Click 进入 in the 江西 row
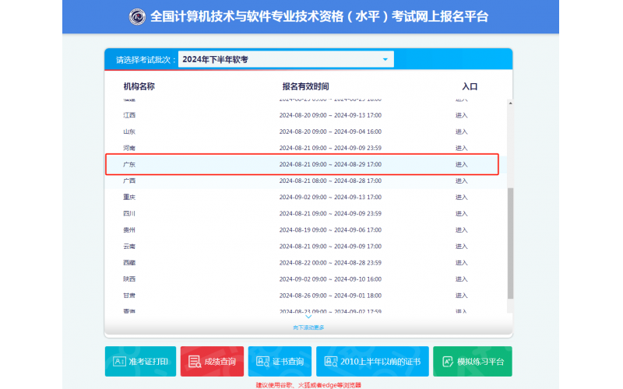The width and height of the screenshot is (623, 389). click(x=461, y=115)
